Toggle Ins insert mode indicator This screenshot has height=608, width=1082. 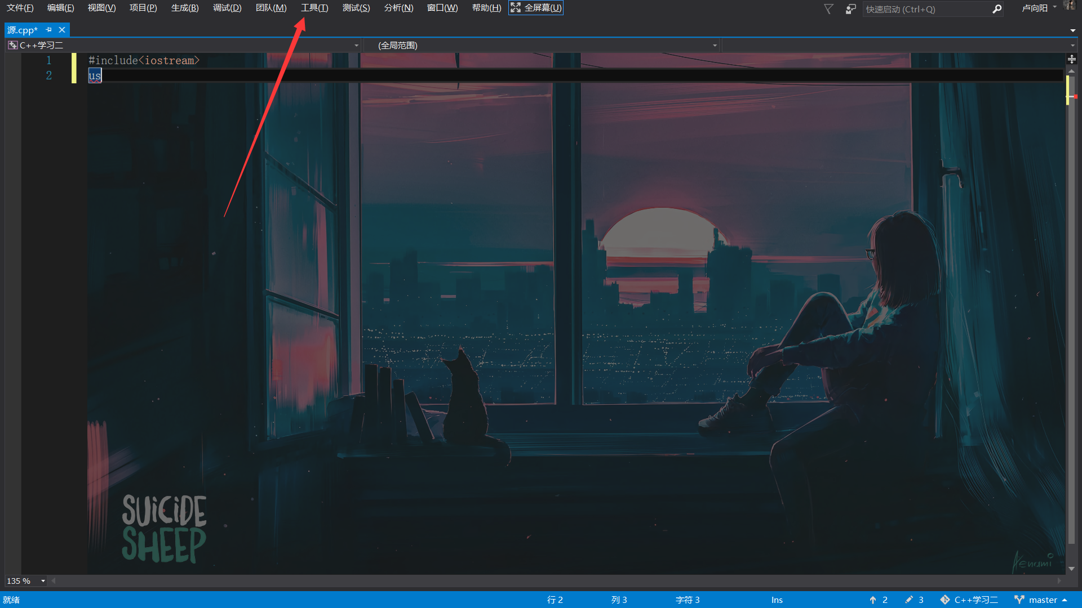coord(777,600)
